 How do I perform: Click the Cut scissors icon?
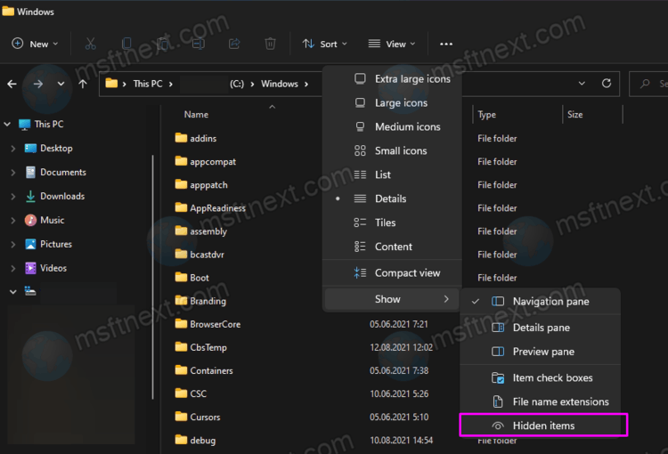click(90, 44)
